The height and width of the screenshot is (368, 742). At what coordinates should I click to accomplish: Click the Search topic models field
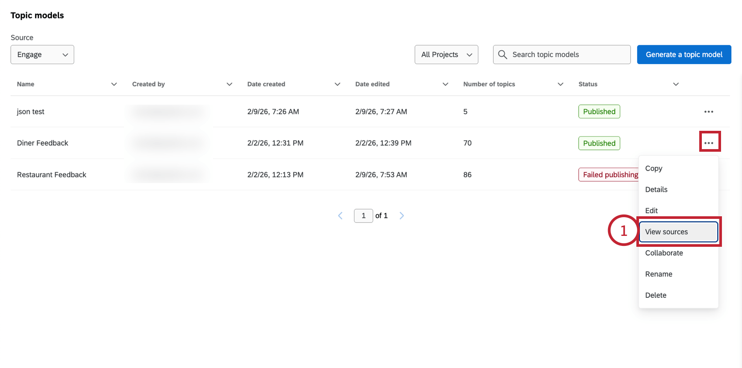(x=567, y=55)
